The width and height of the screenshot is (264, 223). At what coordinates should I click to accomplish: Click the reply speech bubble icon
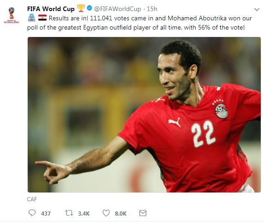[x=32, y=213]
